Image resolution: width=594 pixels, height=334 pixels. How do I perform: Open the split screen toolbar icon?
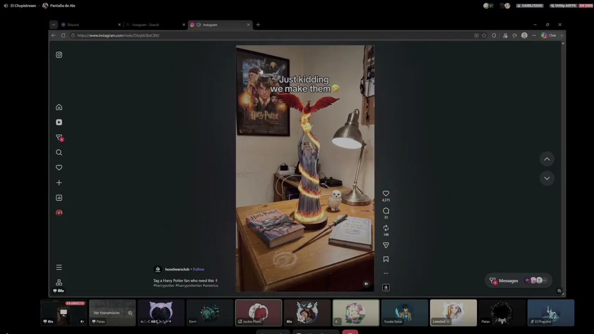click(477, 35)
